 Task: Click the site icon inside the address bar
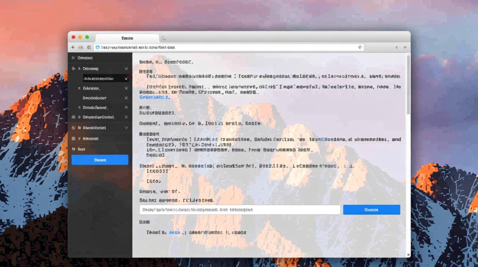pyautogui.click(x=98, y=47)
